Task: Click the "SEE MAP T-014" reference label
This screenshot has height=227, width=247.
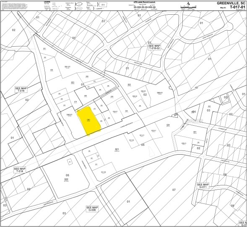Action: coord(20,170)
